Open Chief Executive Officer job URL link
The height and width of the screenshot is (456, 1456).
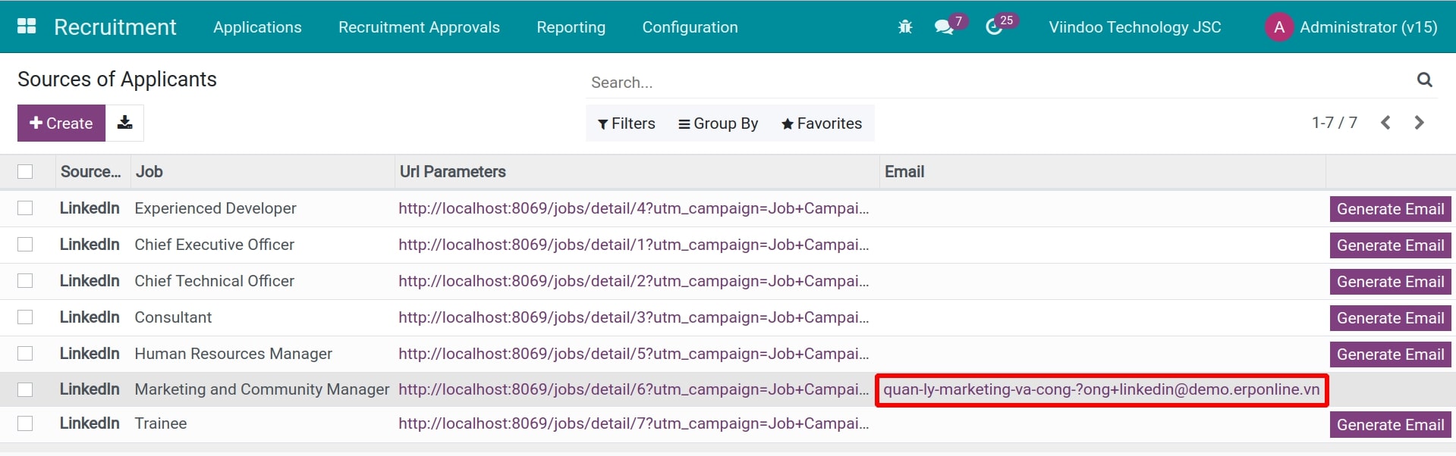click(633, 245)
